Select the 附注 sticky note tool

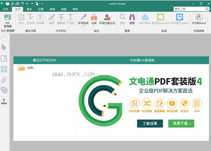(21, 19)
